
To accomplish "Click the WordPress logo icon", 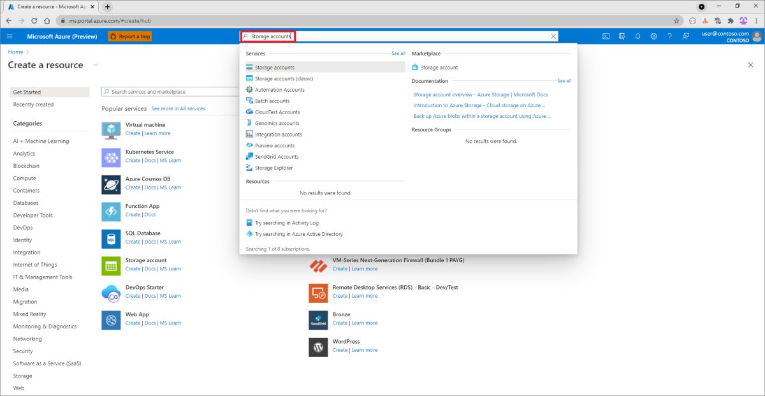I will [318, 347].
